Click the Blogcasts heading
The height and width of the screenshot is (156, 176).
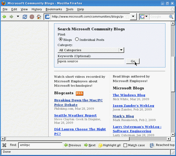pos(64,93)
